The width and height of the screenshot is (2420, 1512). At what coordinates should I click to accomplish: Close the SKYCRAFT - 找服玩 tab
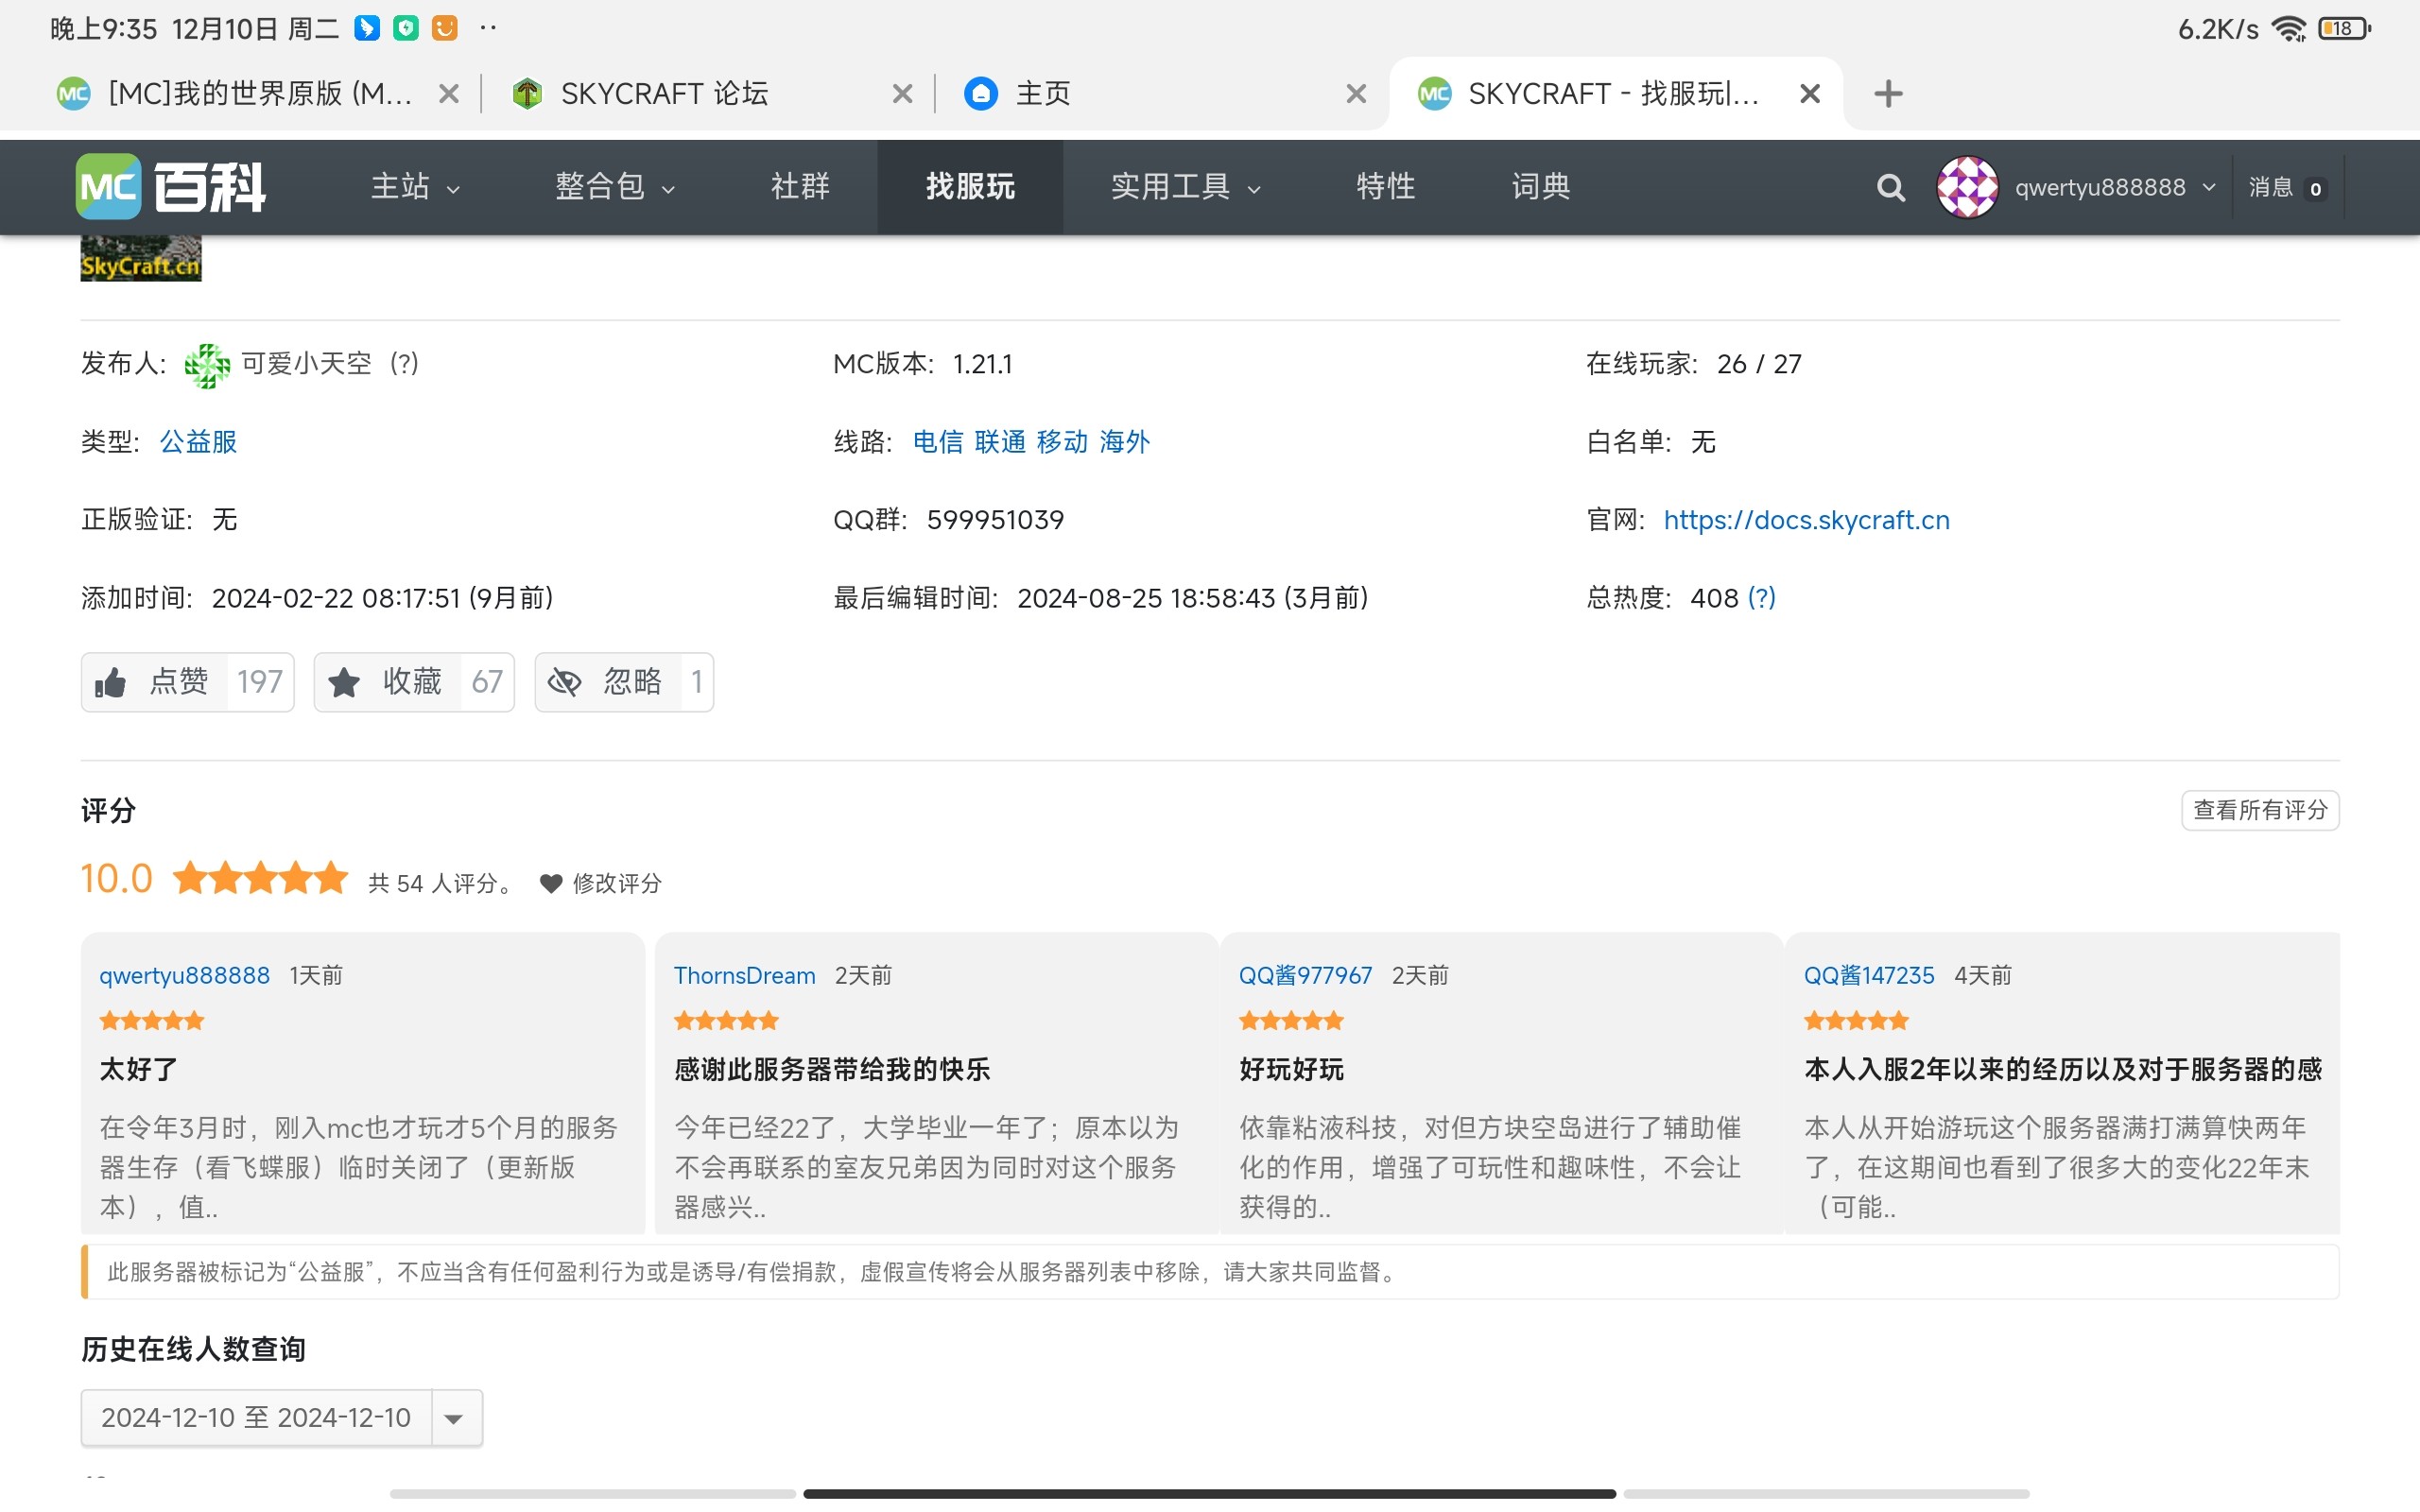point(1809,94)
